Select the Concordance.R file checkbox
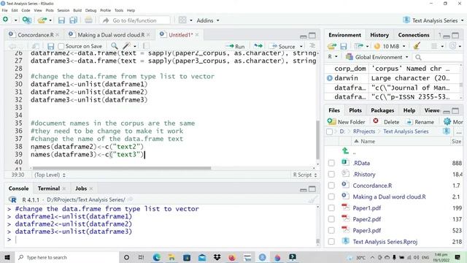 tap(331, 186)
